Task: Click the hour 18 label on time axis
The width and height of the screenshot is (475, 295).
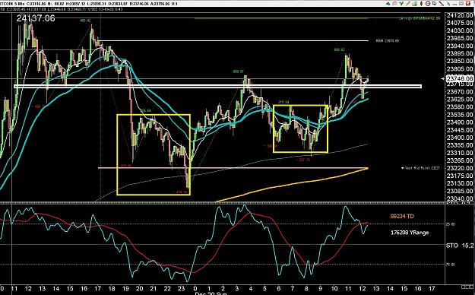Action: [112, 288]
